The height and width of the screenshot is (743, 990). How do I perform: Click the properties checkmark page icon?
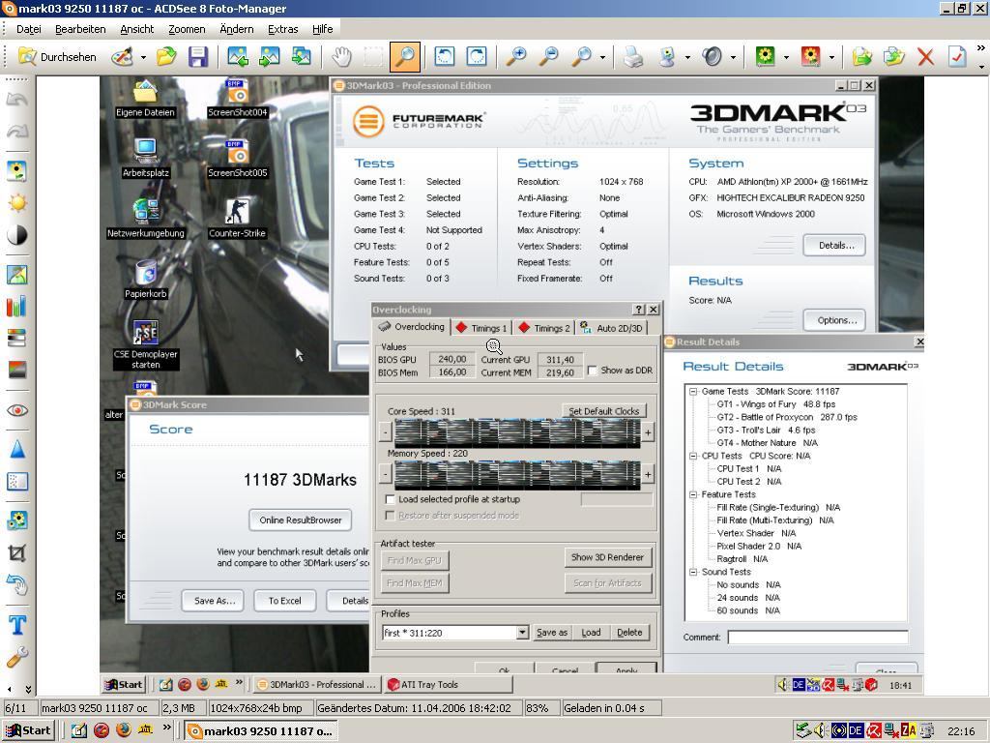[957, 57]
